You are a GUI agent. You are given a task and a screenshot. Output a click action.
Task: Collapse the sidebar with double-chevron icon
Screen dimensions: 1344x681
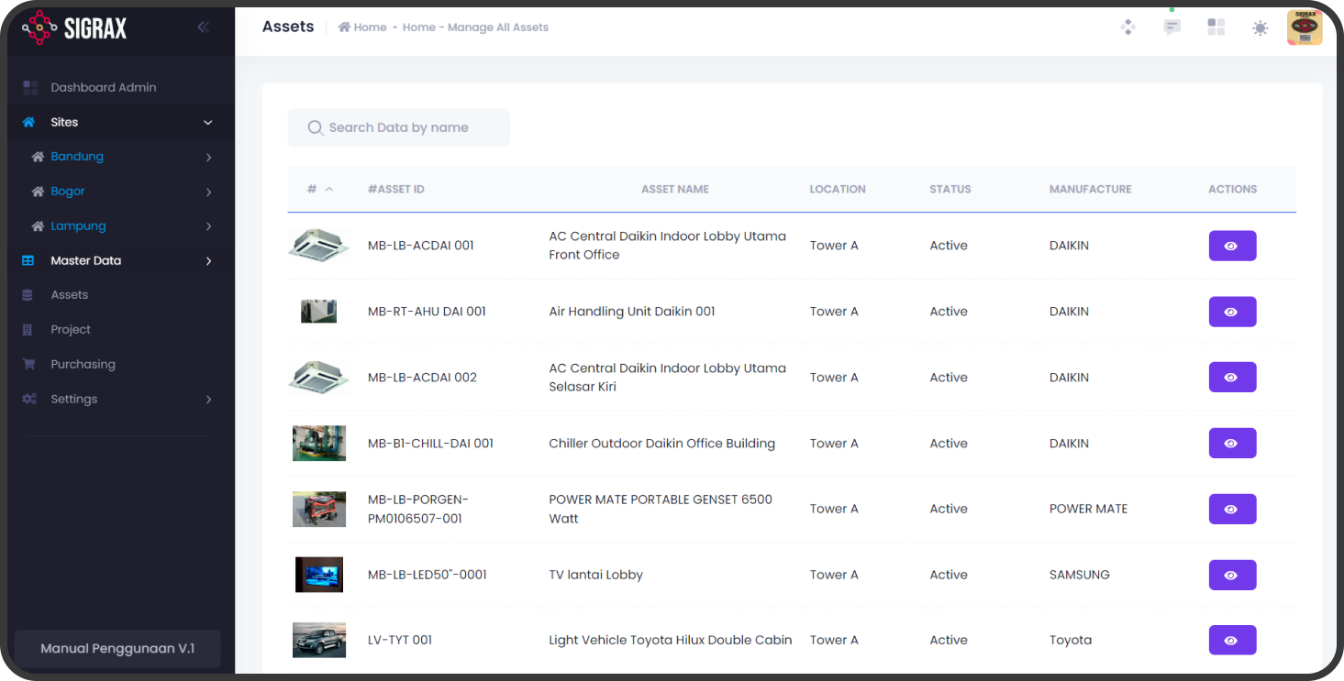[203, 27]
